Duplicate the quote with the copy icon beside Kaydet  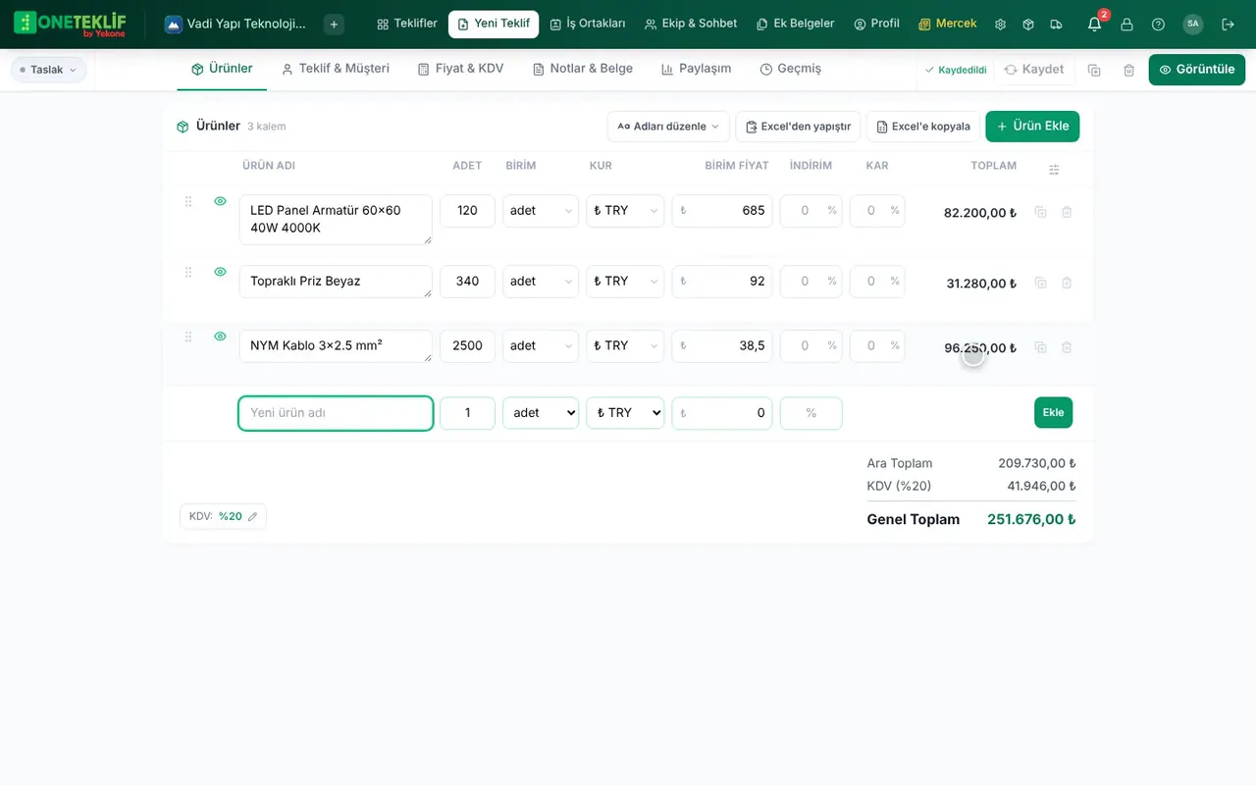point(1094,70)
